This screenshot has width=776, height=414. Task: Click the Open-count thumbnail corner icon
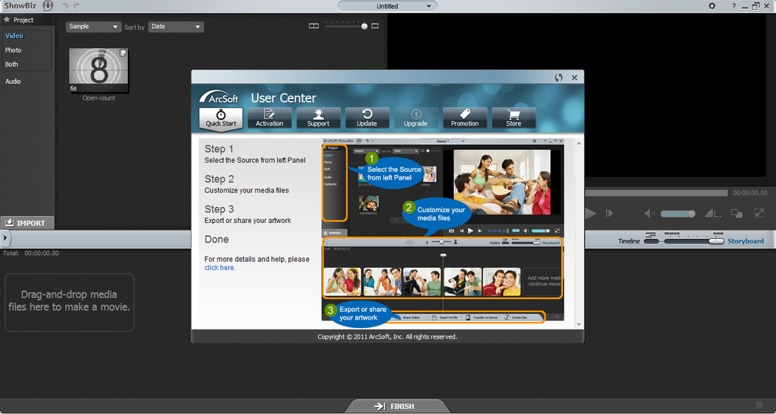123,53
